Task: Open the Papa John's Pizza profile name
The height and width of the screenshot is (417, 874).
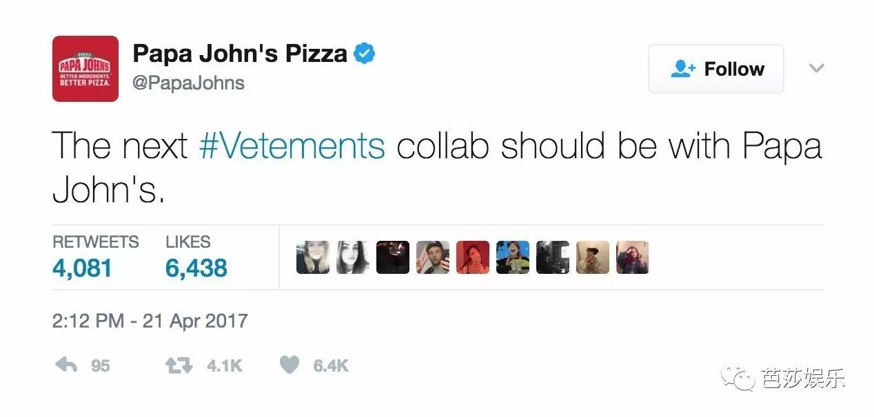Action: point(240,53)
